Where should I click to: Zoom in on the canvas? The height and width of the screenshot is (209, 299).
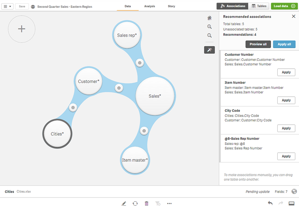tap(209, 26)
